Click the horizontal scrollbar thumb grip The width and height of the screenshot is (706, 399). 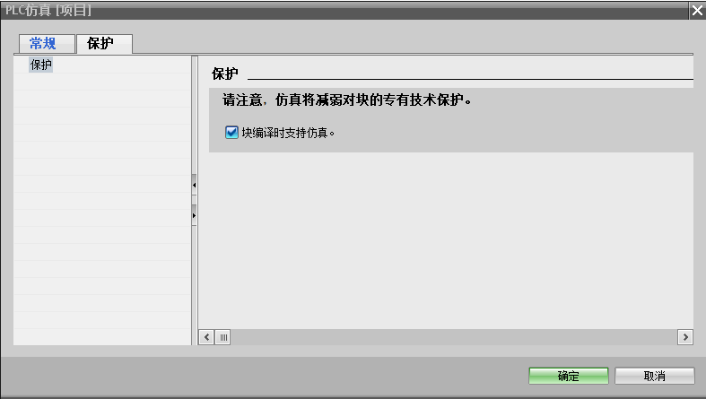pos(223,337)
